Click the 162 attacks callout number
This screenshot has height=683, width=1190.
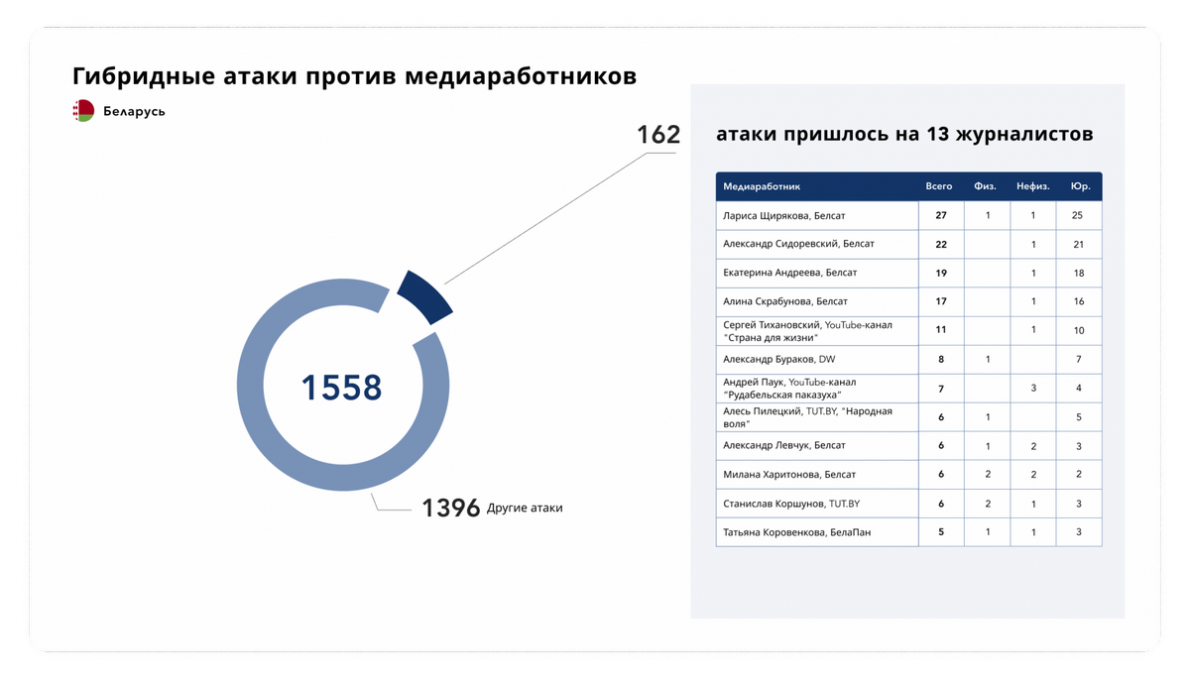(657, 135)
